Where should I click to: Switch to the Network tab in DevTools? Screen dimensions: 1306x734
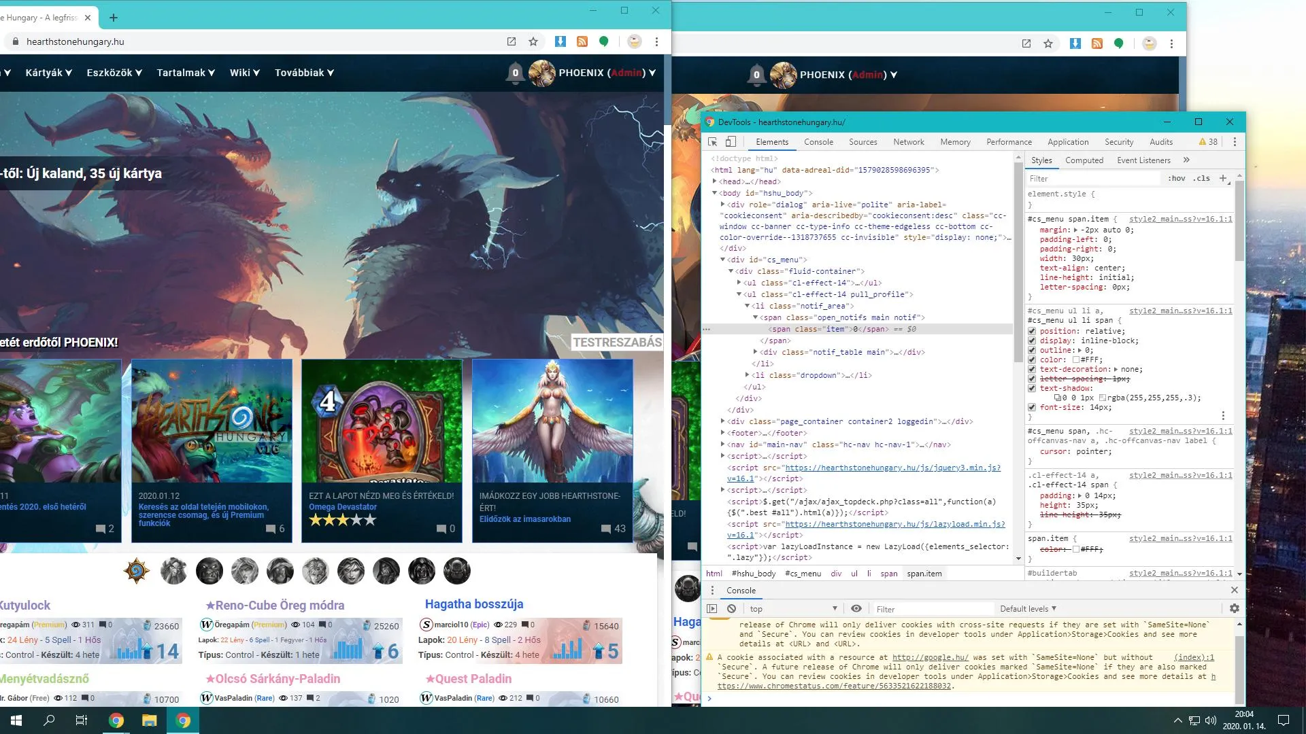pos(908,142)
